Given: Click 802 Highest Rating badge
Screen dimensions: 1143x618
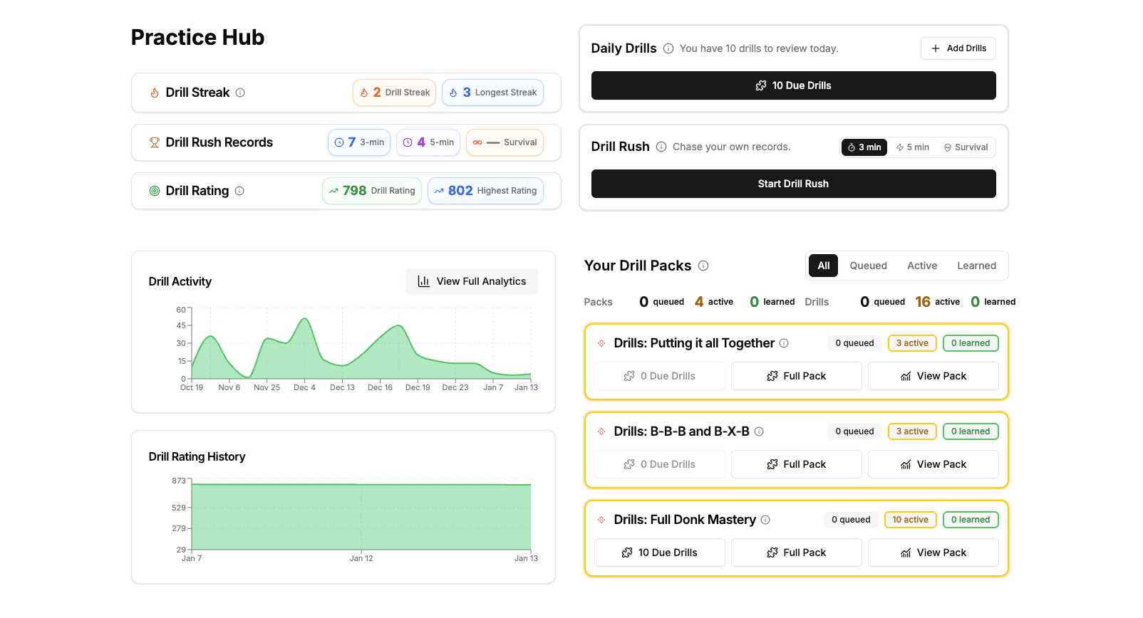Looking at the screenshot, I should 485,191.
